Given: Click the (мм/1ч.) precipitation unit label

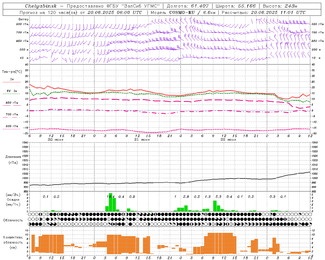Looking at the screenshot, I should click(13, 204).
